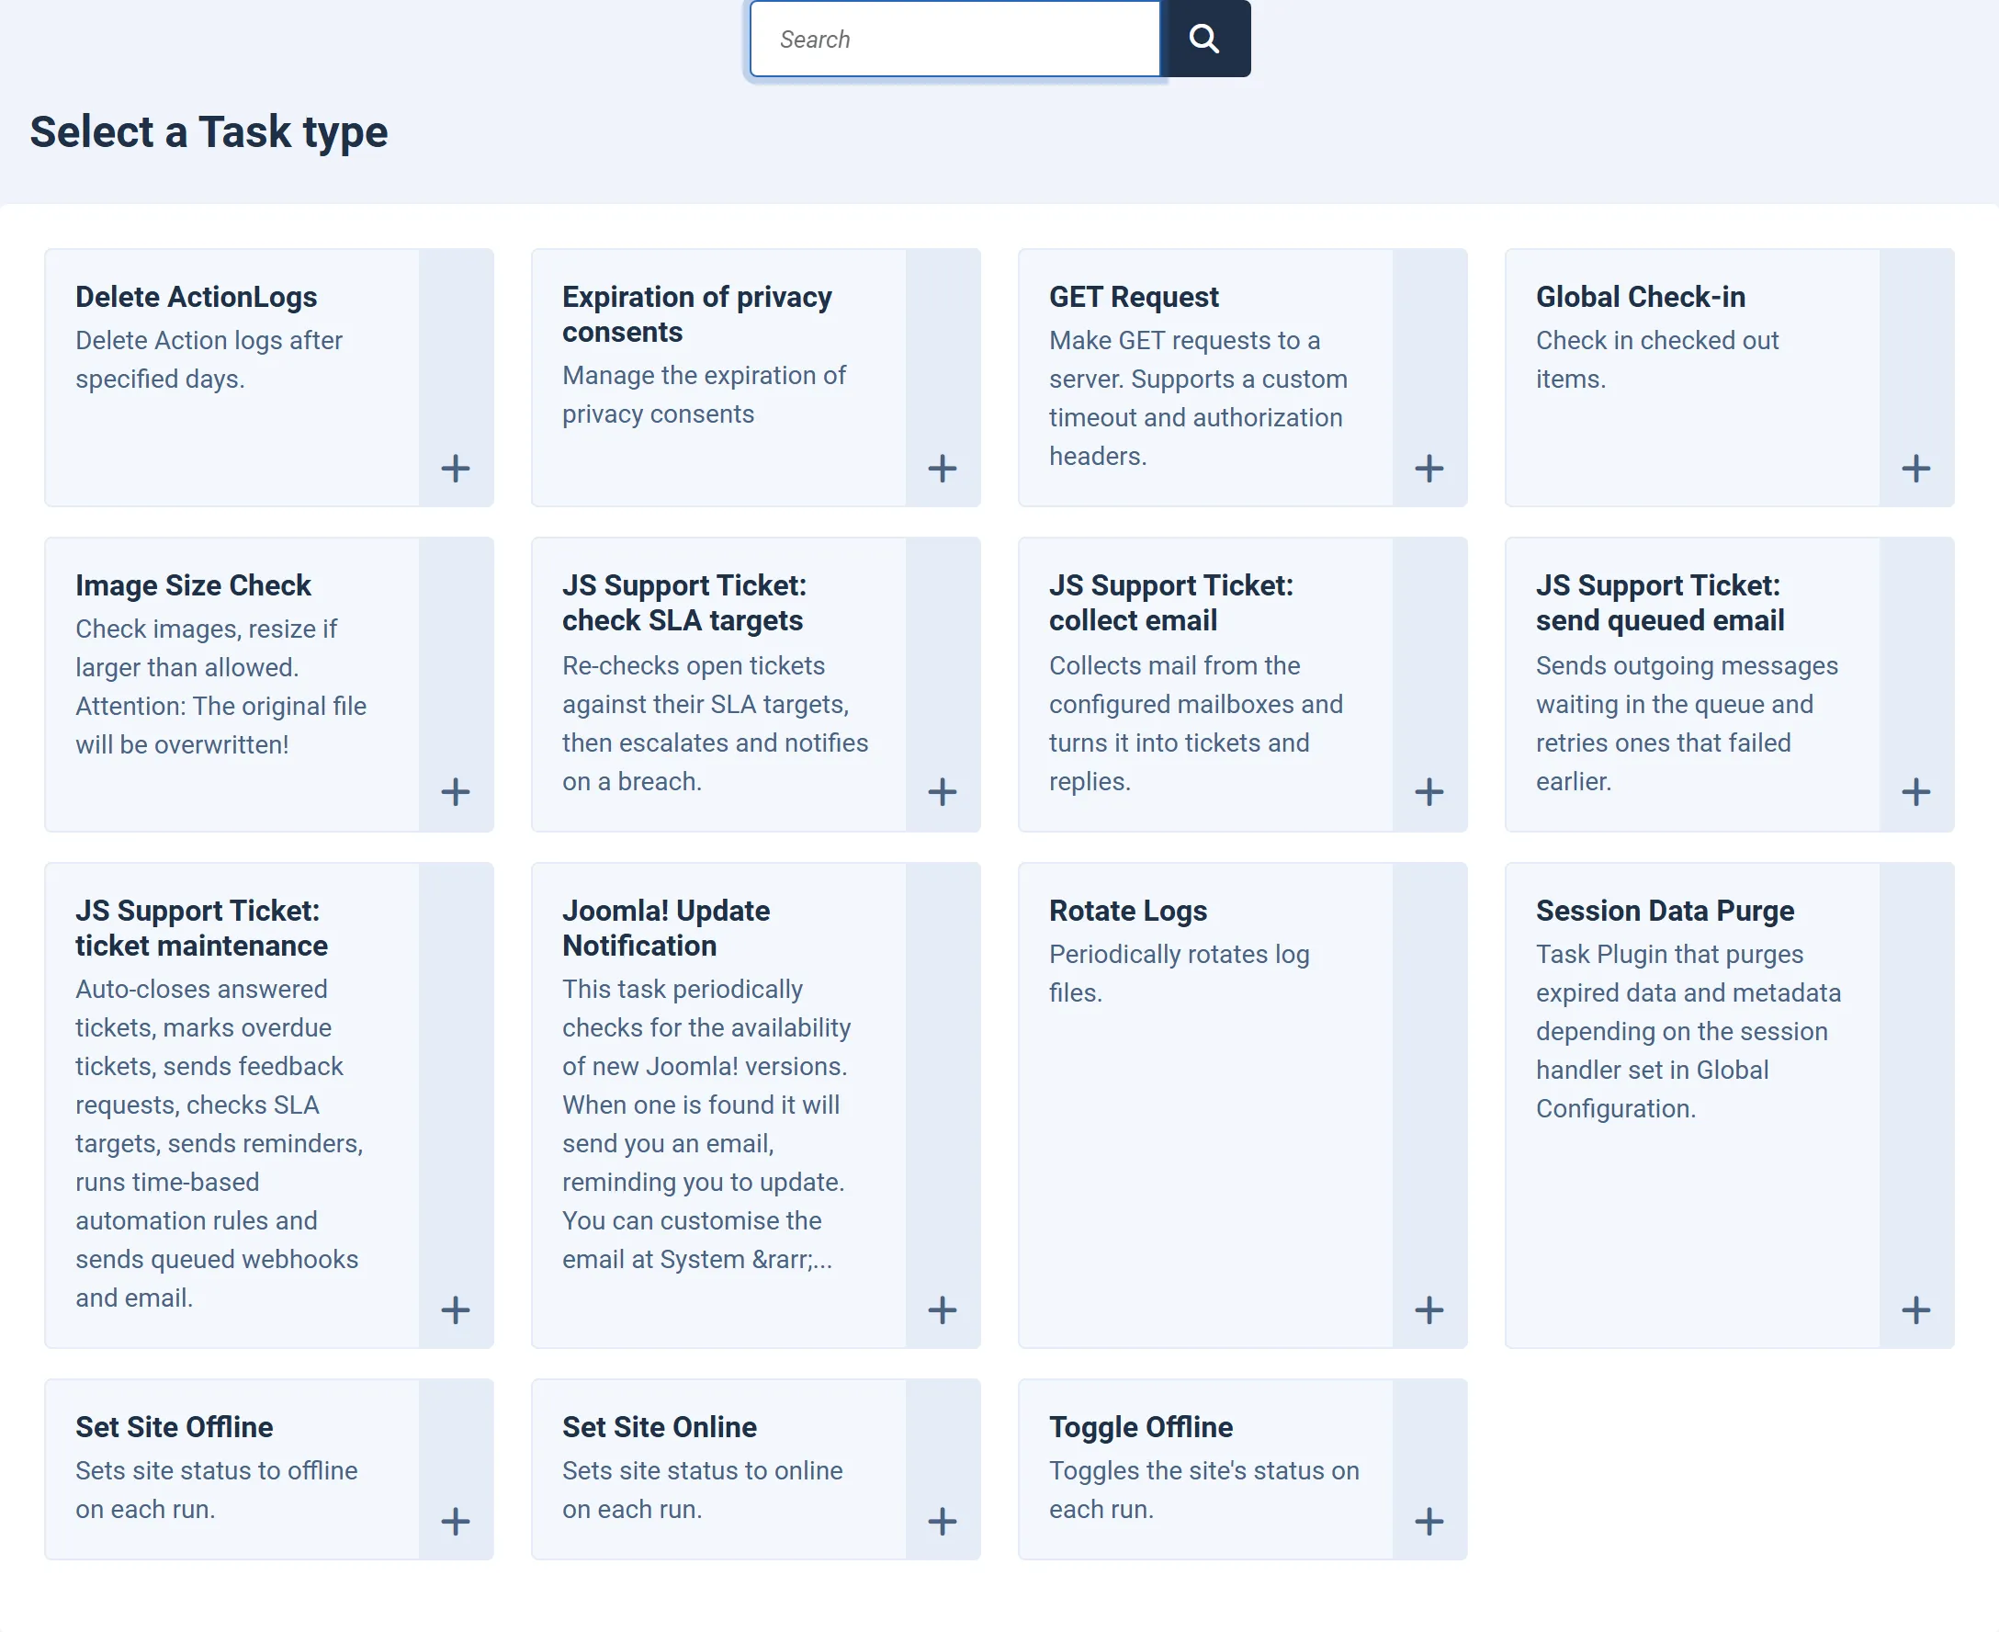
Task: Click the 'Select a Task type' heading
Action: pyautogui.click(x=209, y=131)
